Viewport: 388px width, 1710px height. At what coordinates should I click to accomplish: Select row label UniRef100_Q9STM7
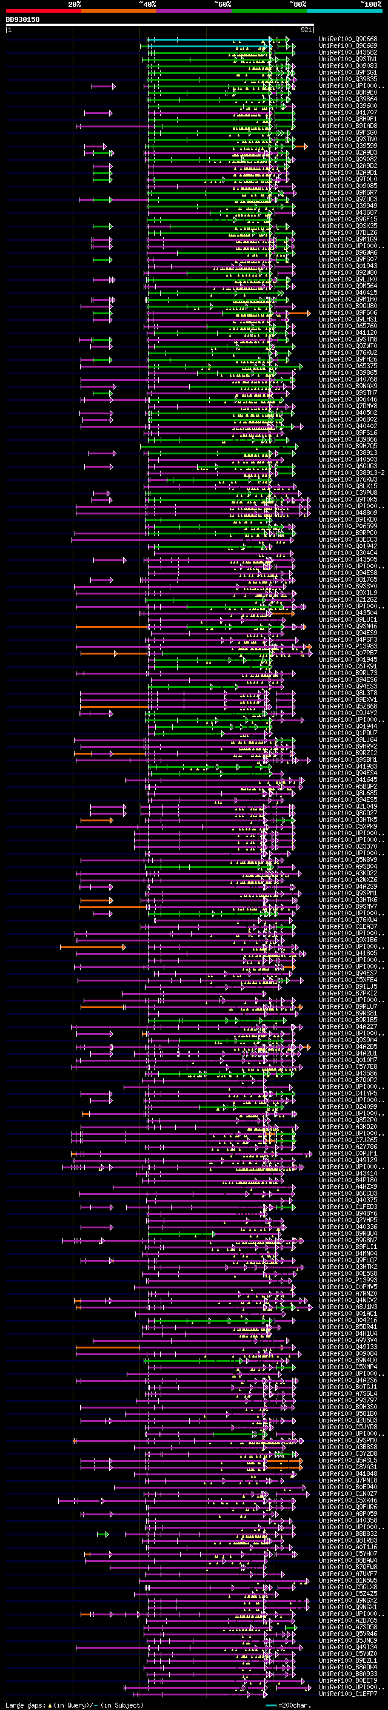[348, 393]
